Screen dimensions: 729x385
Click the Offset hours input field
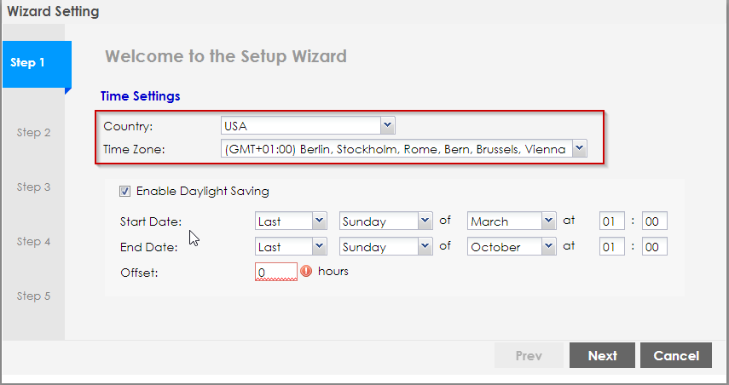point(275,273)
